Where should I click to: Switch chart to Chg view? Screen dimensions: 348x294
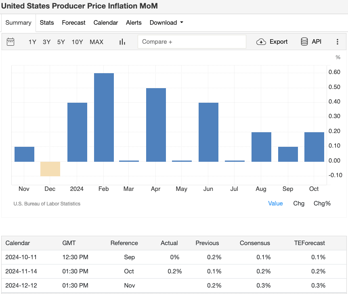pos(299,203)
